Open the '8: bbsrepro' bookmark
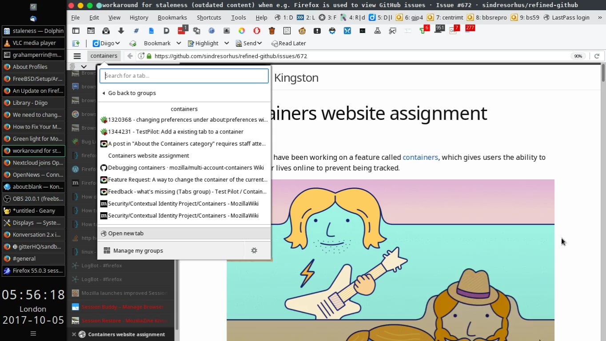 pyautogui.click(x=487, y=17)
